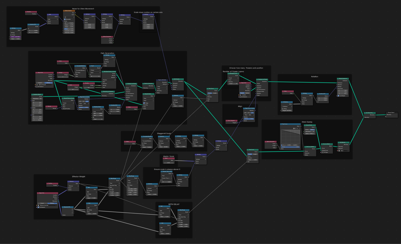This screenshot has width=401, height=244.
Task: Collapse the Group Output node header arrow
Action: [x=387, y=113]
